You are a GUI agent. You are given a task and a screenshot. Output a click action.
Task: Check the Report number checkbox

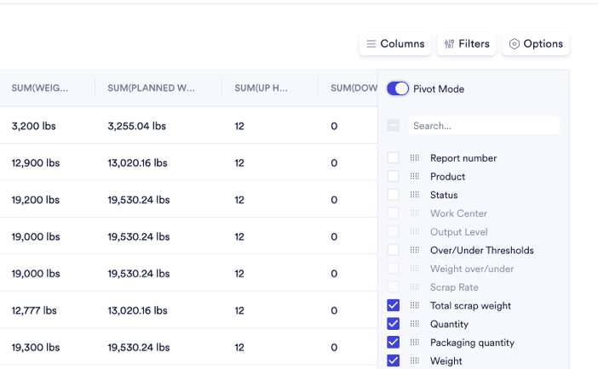click(393, 158)
